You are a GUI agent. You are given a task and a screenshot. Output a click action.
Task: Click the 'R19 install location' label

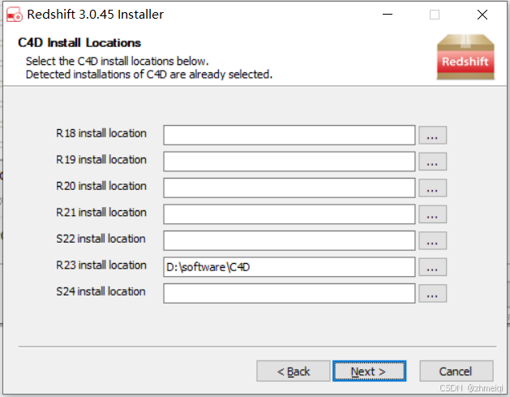coord(101,160)
